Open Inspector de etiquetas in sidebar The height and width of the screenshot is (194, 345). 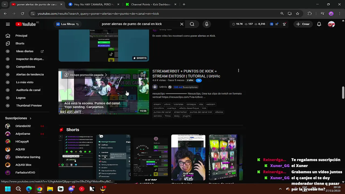point(30,59)
